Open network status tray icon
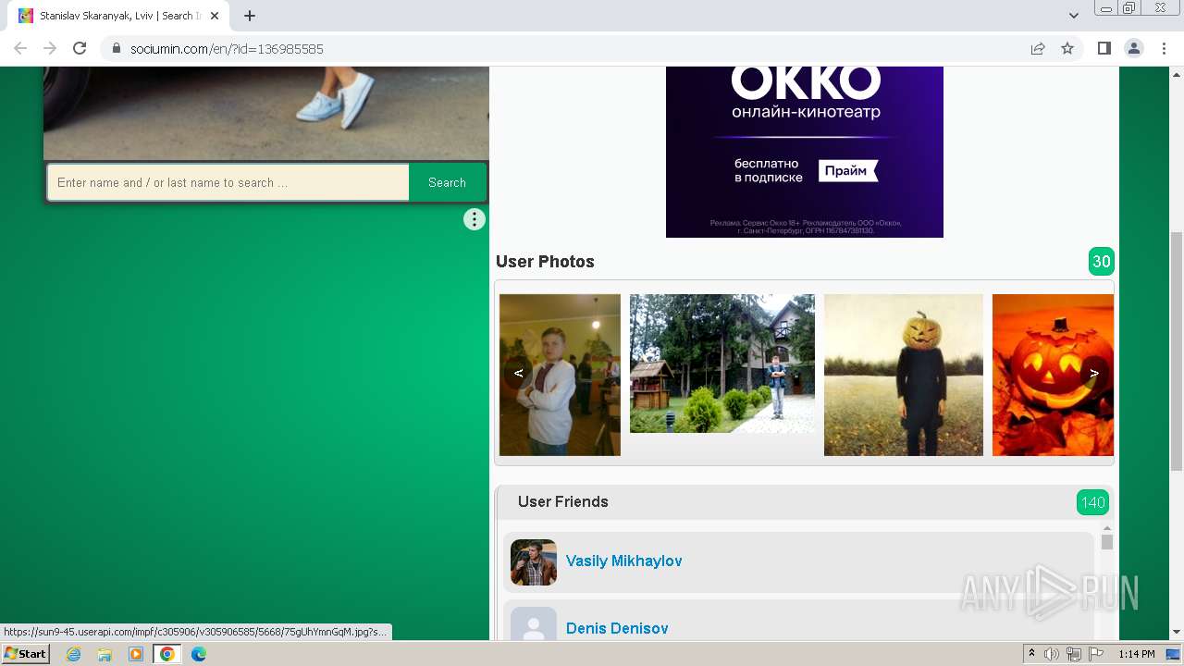This screenshot has width=1184, height=666. (1074, 654)
